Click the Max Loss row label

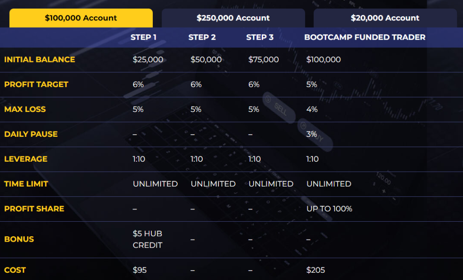[25, 109]
